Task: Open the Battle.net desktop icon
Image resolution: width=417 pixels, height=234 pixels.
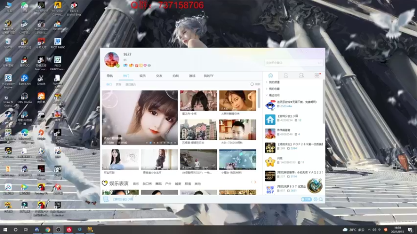Action: tap(24, 80)
